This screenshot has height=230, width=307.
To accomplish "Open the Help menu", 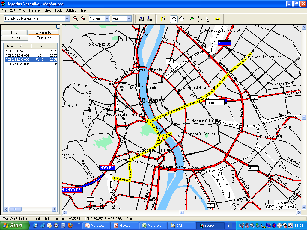I will (82, 10).
